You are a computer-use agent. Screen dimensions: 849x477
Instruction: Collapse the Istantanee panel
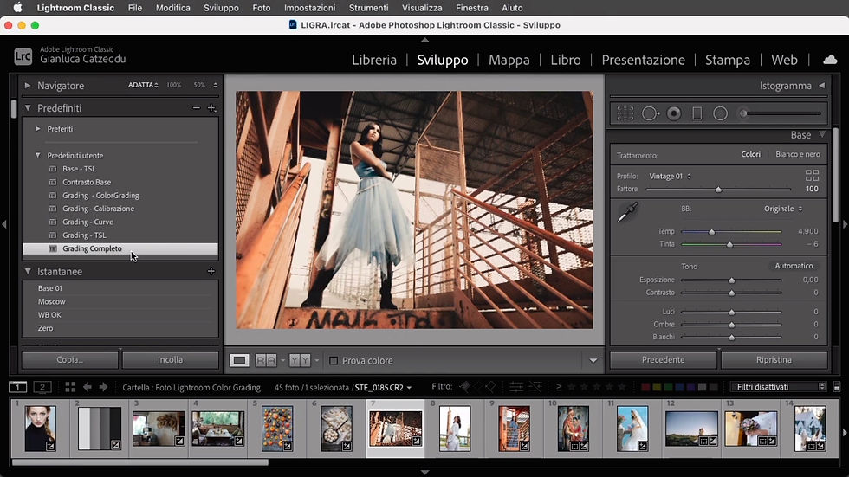28,272
